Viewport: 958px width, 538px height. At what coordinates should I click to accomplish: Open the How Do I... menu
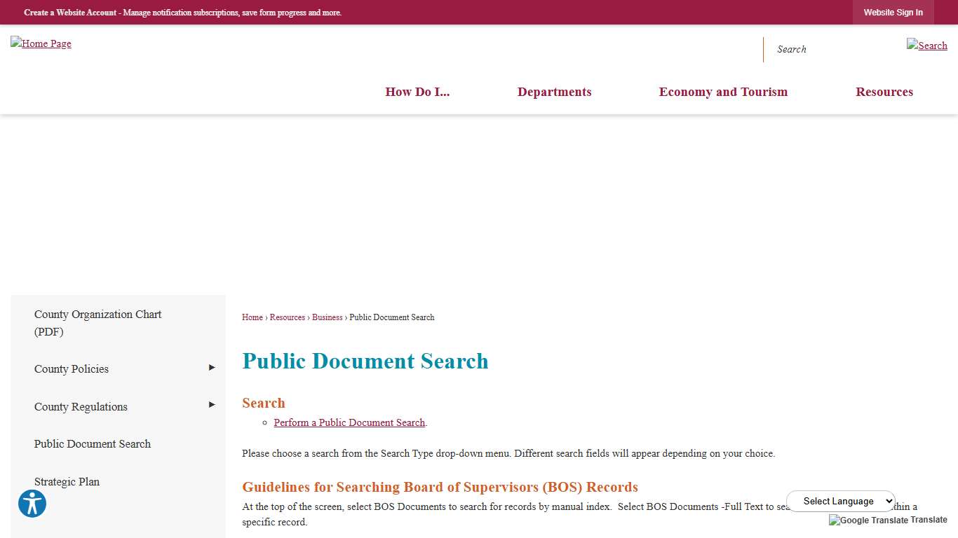(417, 92)
